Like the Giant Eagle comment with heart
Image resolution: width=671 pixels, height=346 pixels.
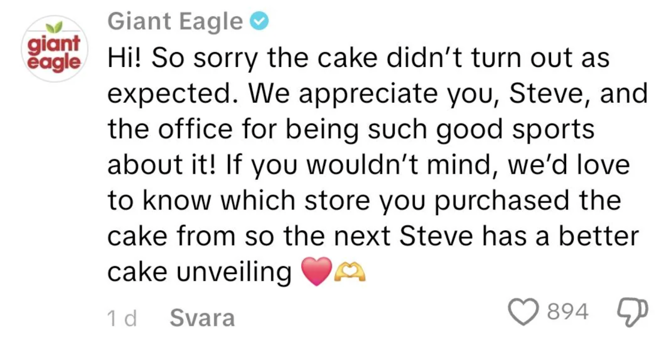coord(523,312)
